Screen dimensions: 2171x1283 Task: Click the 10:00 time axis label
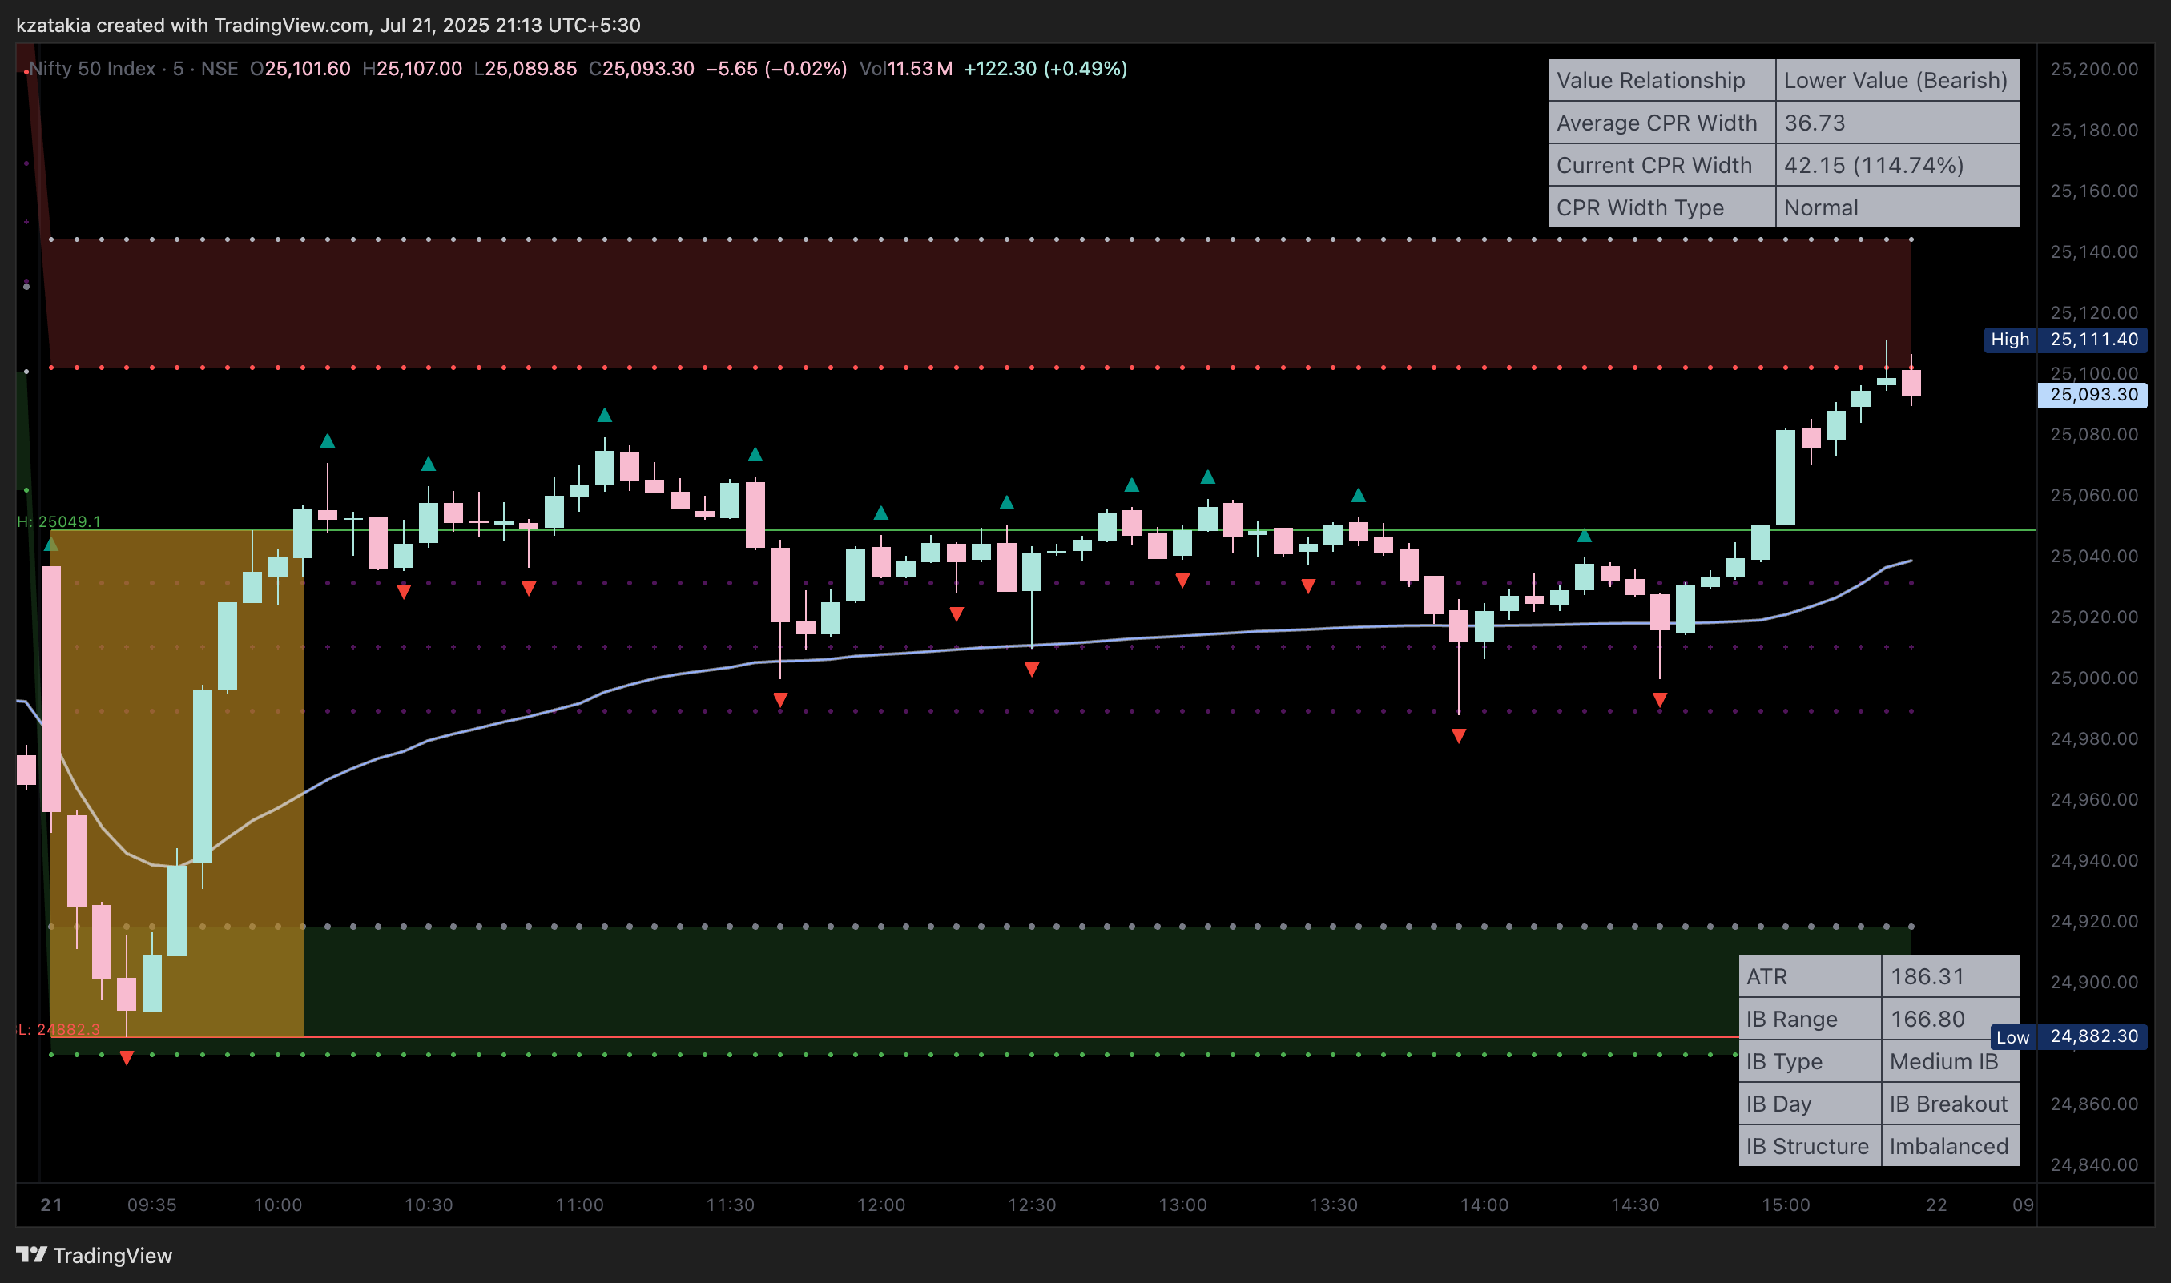[x=277, y=1205]
